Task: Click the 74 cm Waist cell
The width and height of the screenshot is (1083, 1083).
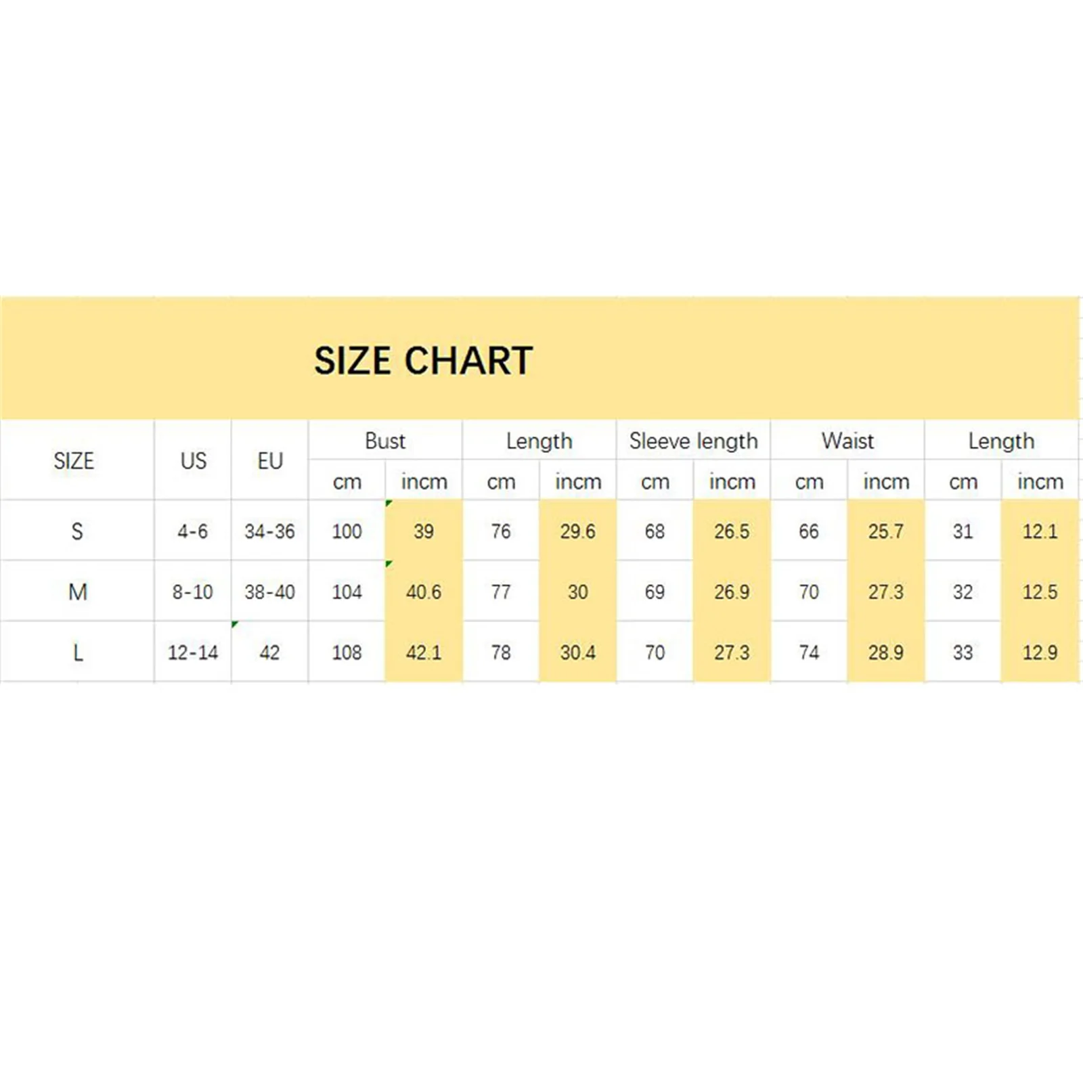Action: coord(809,653)
